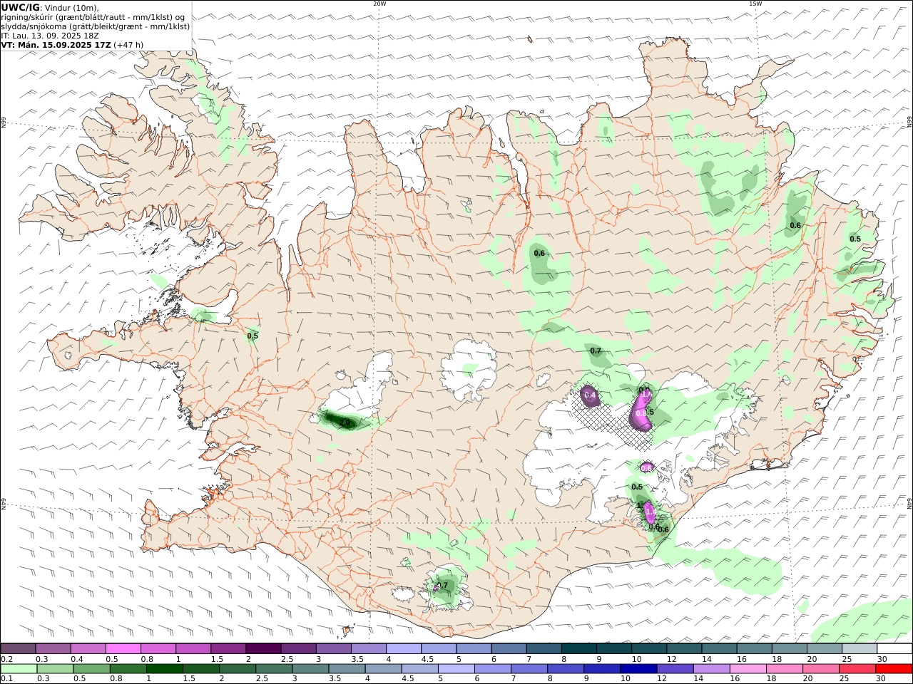Click the upper legend swatch labeled 0.2

(x=19, y=648)
